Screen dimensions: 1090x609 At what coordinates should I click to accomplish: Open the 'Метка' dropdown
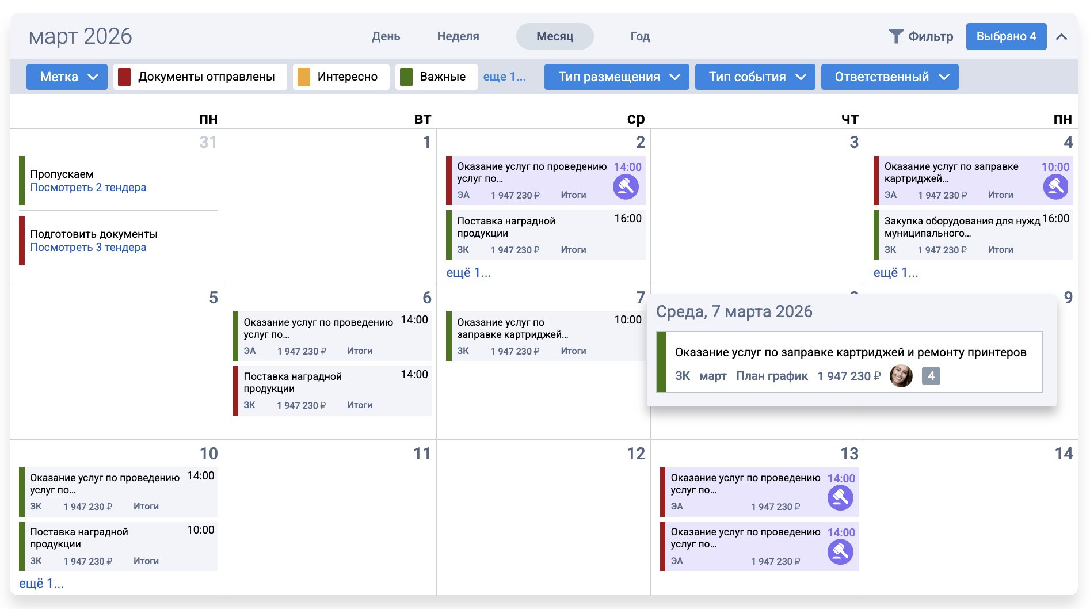coord(67,77)
